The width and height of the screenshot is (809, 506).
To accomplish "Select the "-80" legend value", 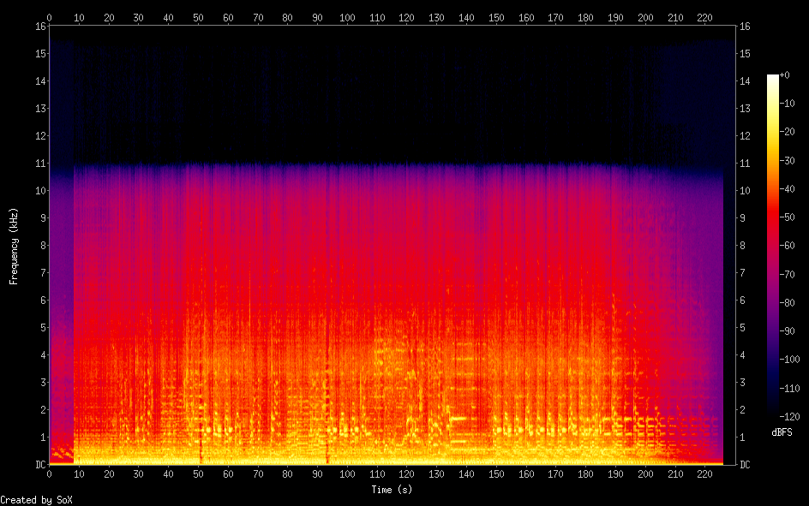I will (x=788, y=303).
